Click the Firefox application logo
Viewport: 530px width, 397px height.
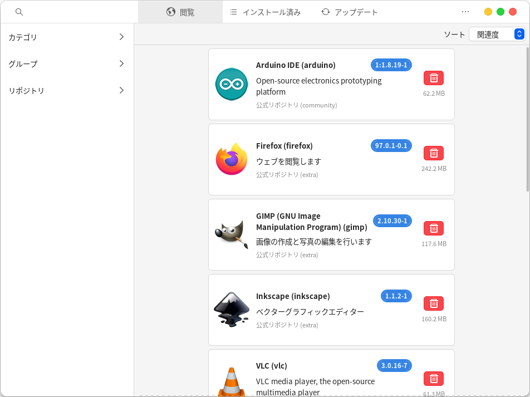point(232,159)
